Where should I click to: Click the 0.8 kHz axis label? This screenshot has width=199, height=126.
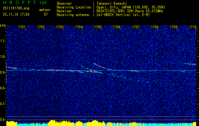point(3,88)
